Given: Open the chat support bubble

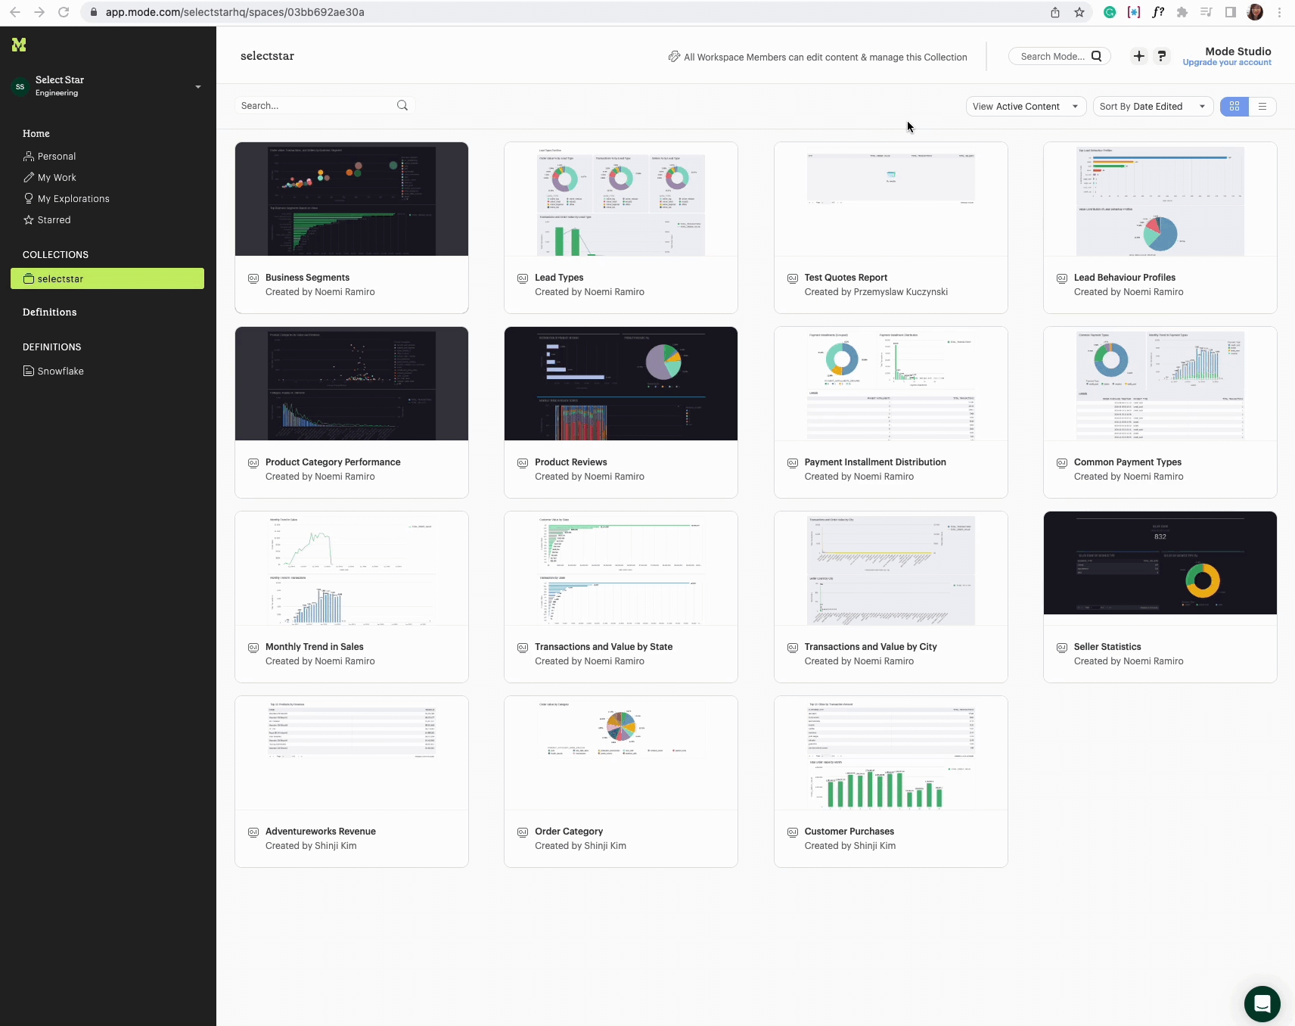Looking at the screenshot, I should point(1262,1003).
